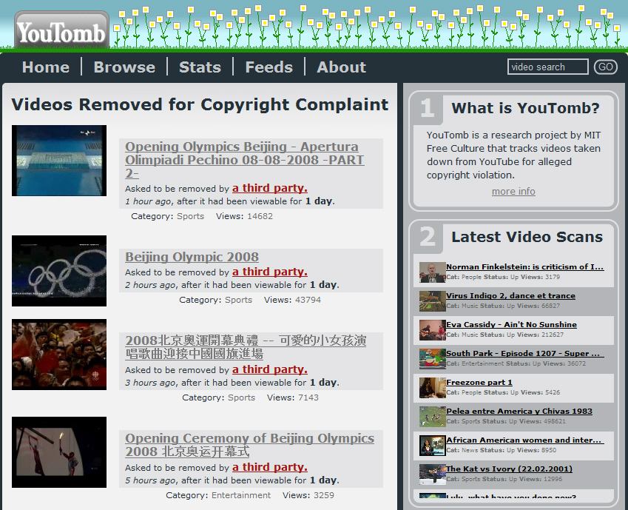The width and height of the screenshot is (628, 510).
Task: Click the GO search button
Action: click(x=605, y=67)
